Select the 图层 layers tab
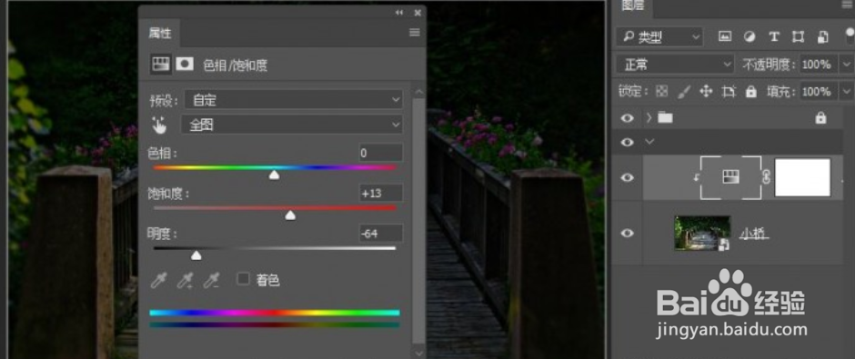The height and width of the screenshot is (359, 855). [632, 6]
